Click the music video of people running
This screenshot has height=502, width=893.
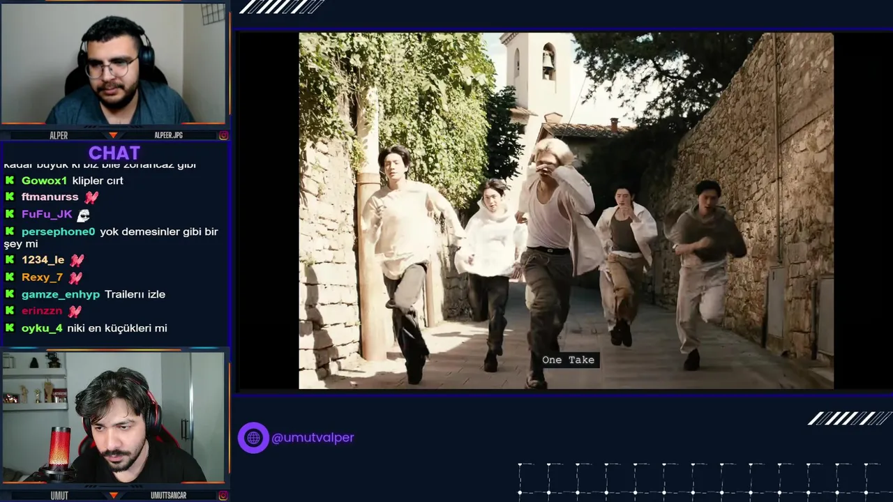(566, 211)
